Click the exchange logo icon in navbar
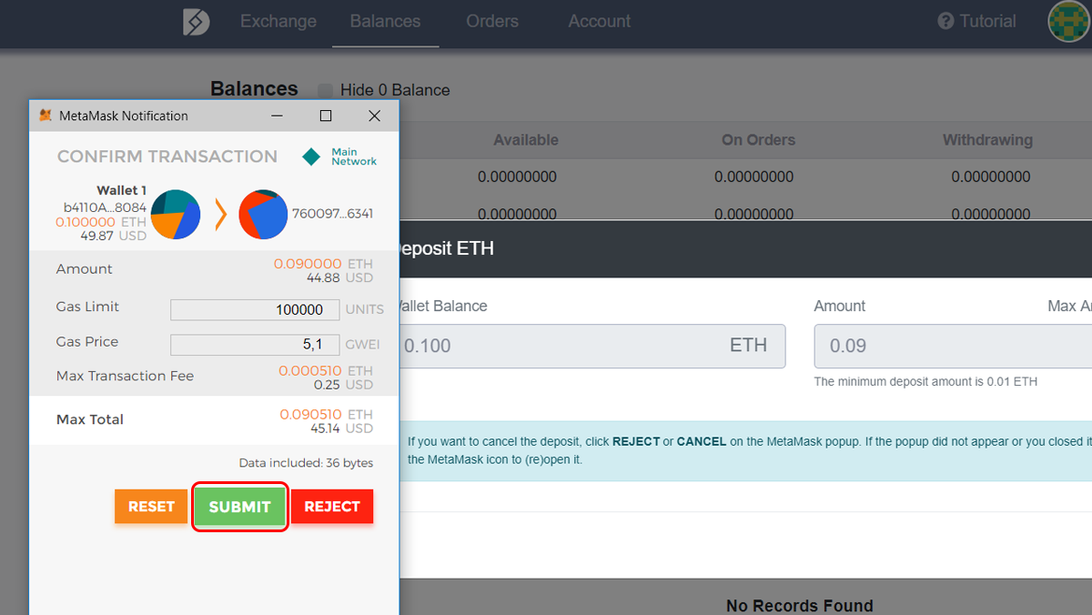This screenshot has height=615, width=1092. 196,22
